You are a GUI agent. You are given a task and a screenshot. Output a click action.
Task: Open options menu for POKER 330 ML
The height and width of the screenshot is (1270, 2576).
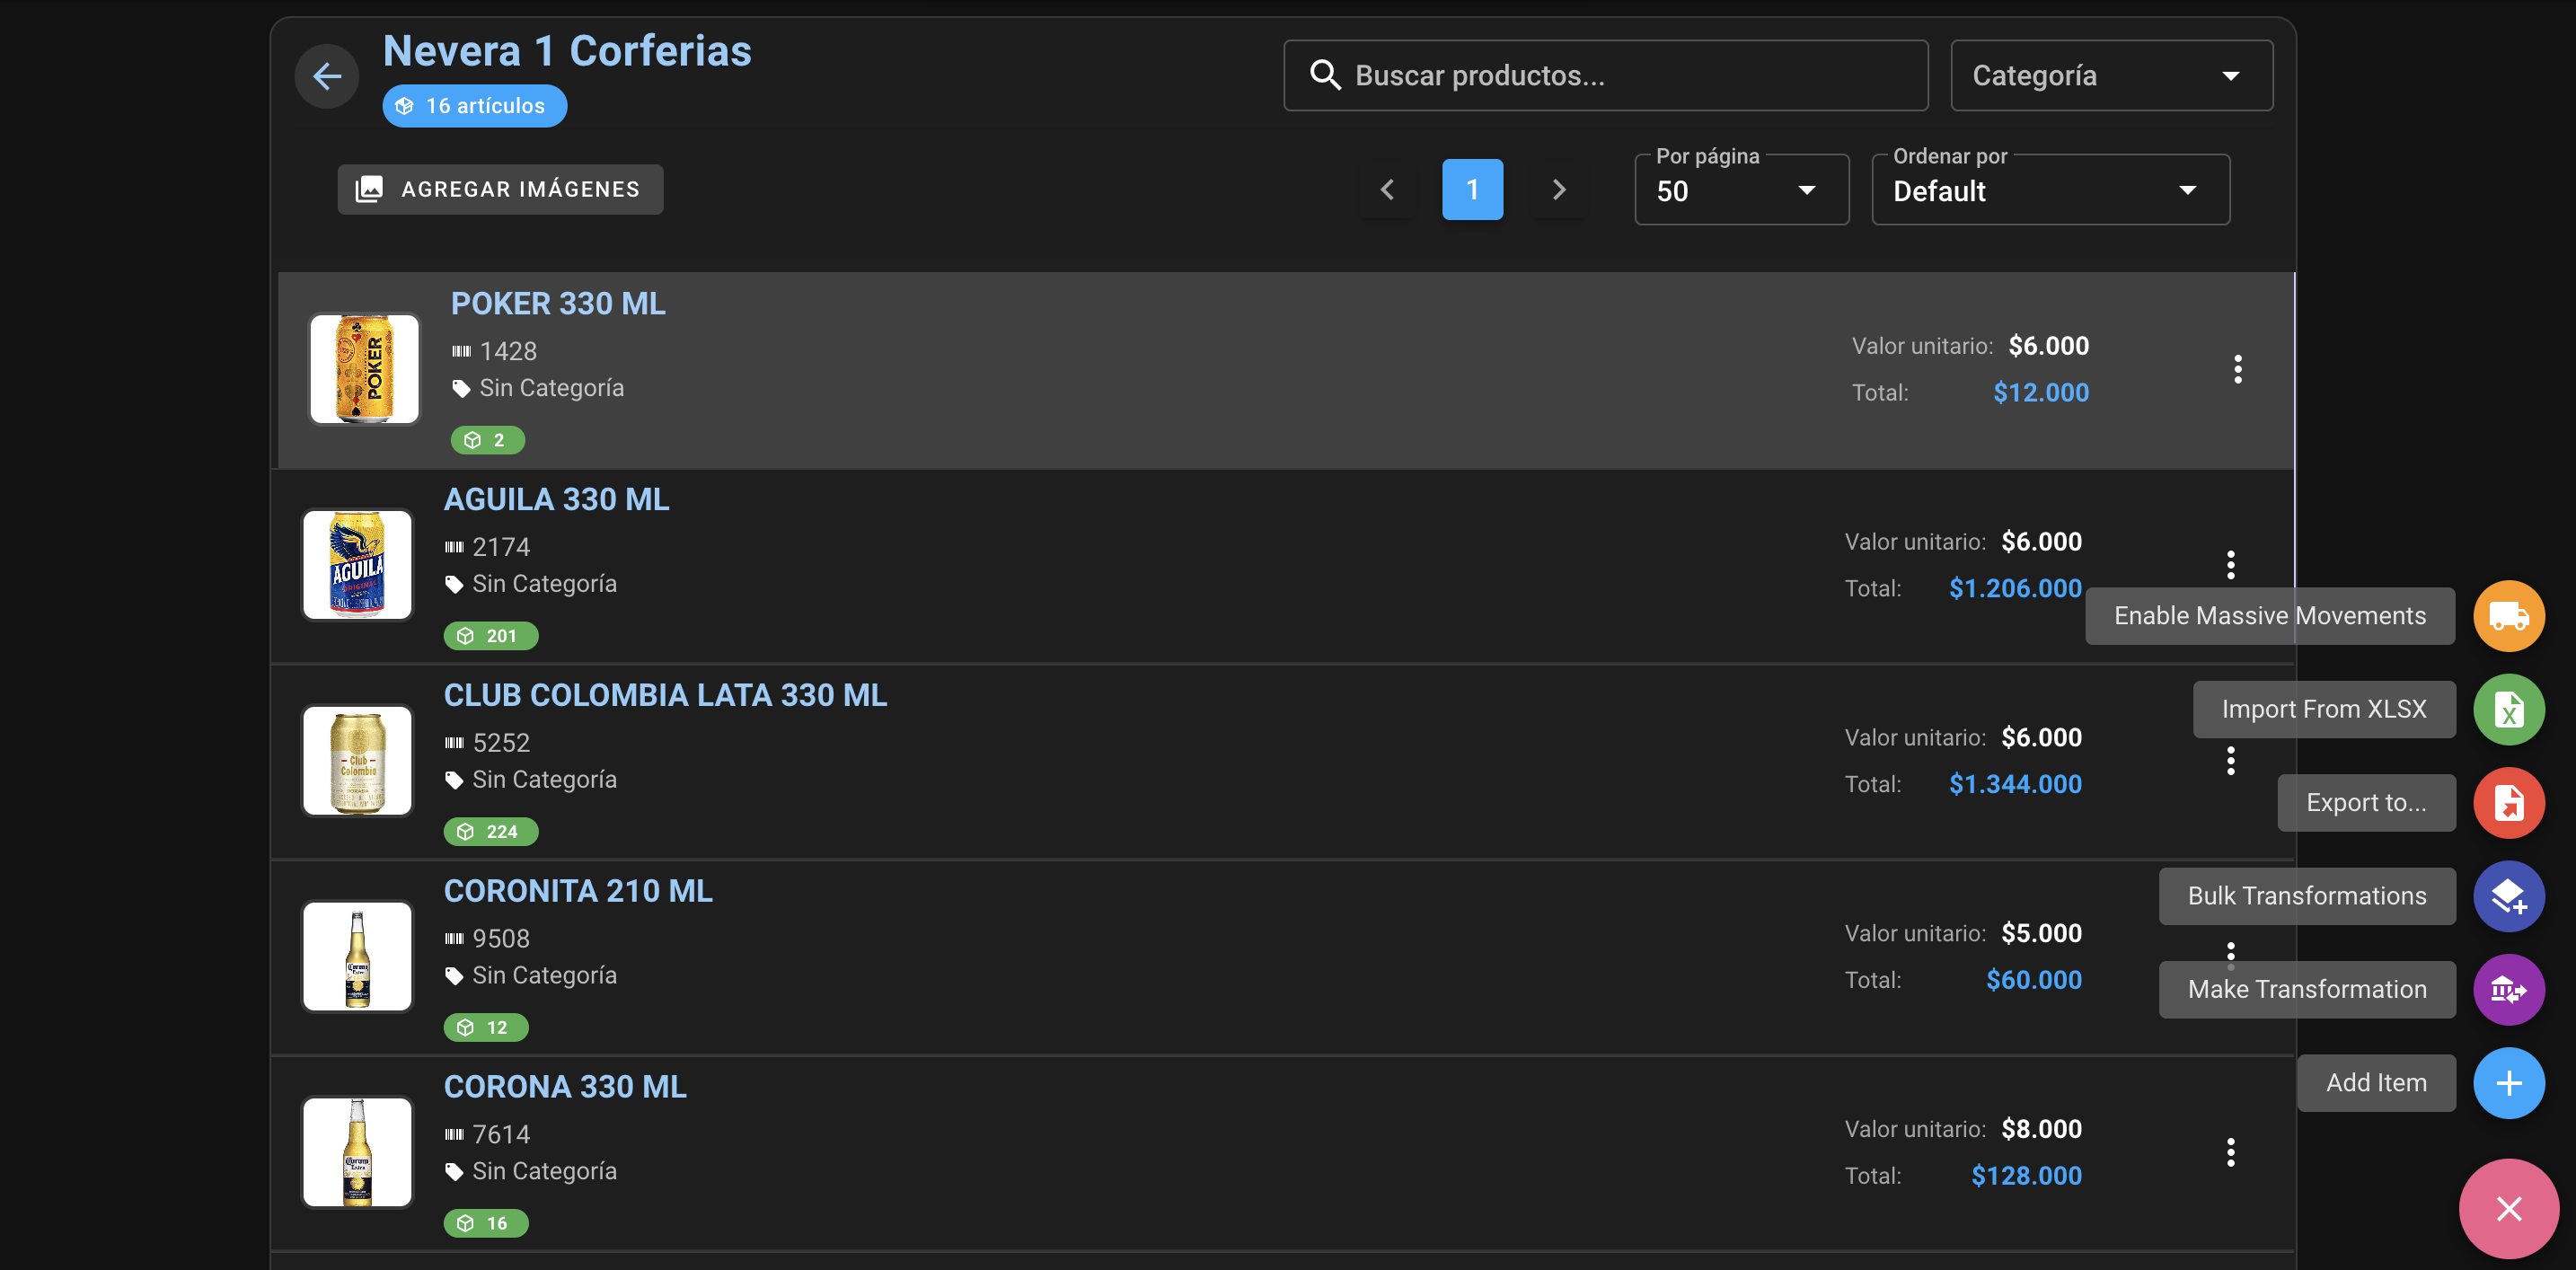point(2237,369)
